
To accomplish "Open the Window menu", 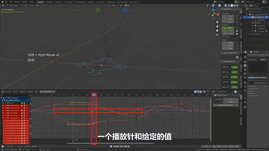I will (x=25, y=2).
